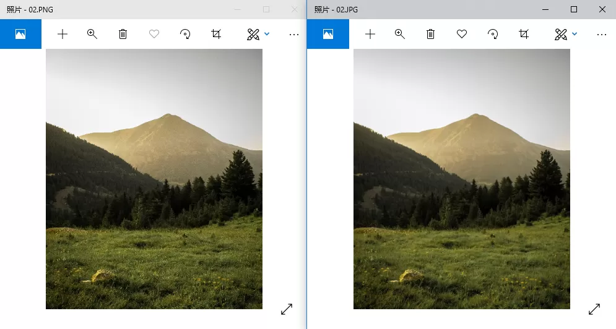Zoom in using the magnifier in the 02.PNG window

pyautogui.click(x=92, y=34)
